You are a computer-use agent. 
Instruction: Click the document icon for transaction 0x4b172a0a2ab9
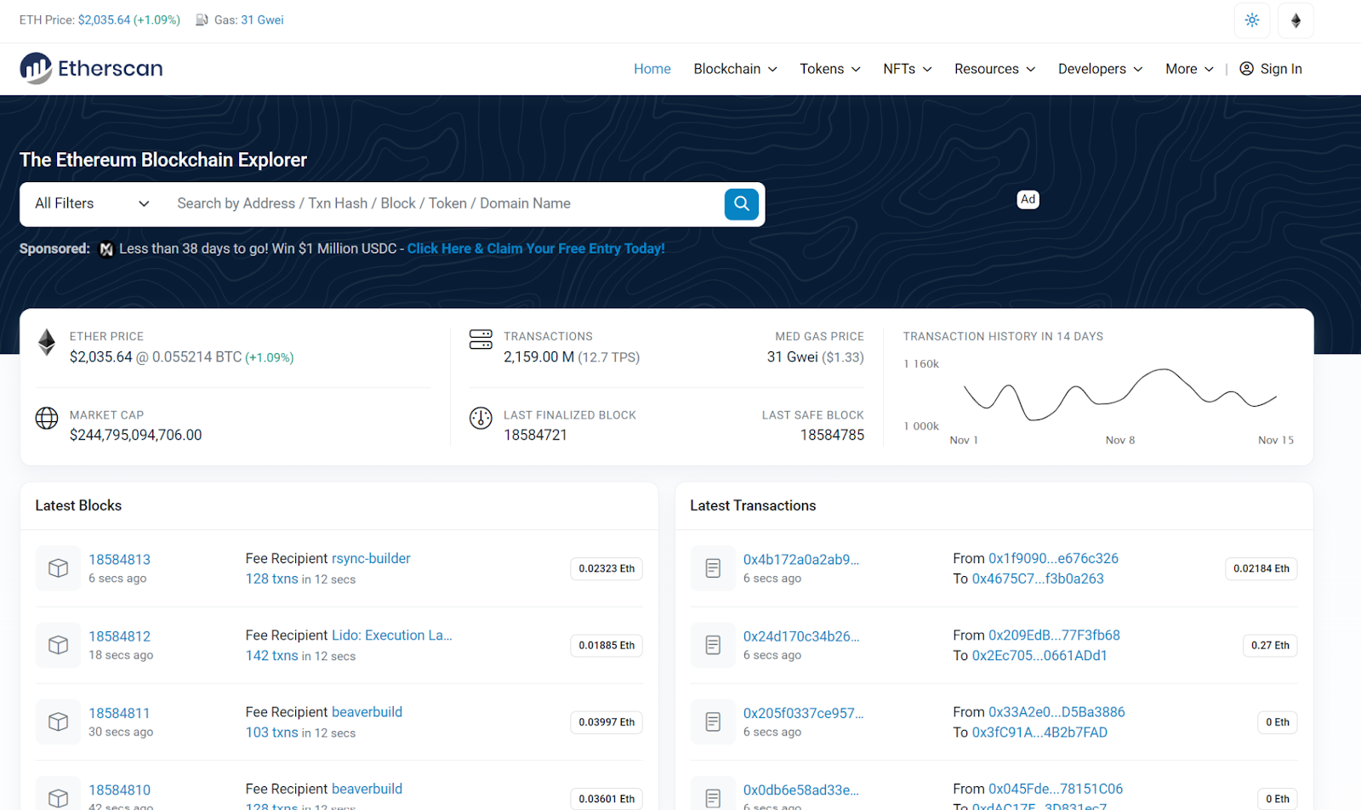click(x=713, y=568)
